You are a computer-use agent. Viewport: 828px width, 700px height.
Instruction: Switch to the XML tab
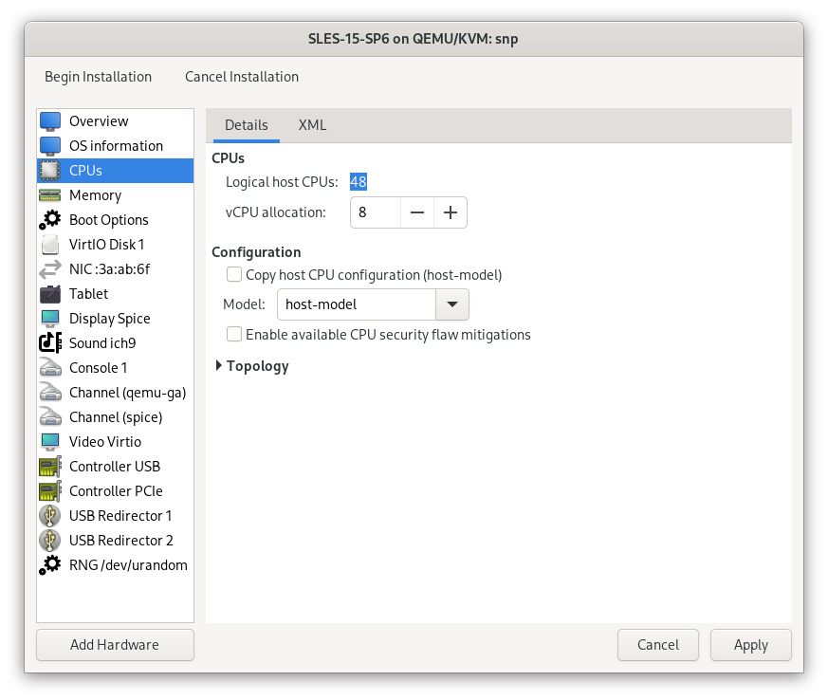(x=312, y=125)
